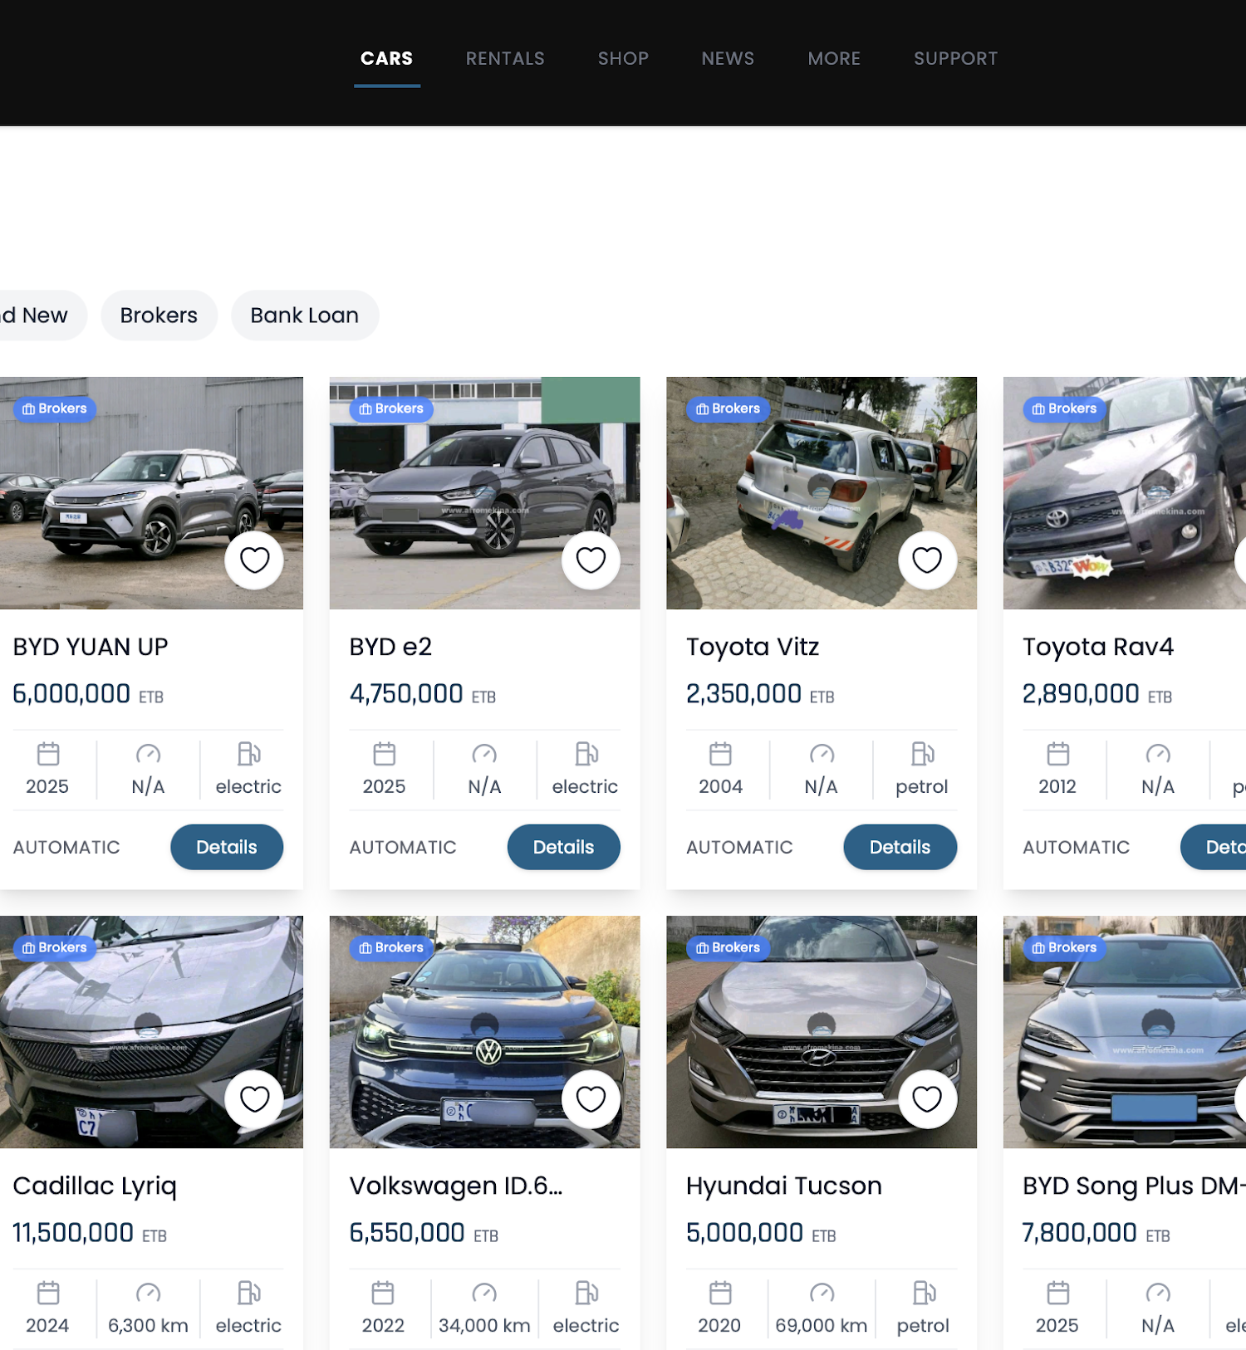Click the calendar year icon on BYD Song Plus
Viewport: 1246px width, 1350px height.
tap(1057, 1293)
